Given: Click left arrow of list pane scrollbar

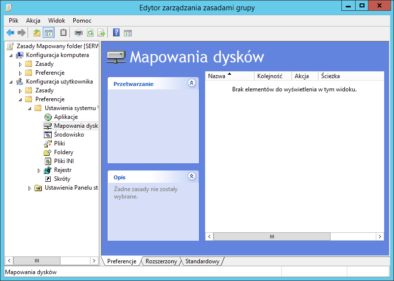Looking at the screenshot, I should [x=210, y=237].
